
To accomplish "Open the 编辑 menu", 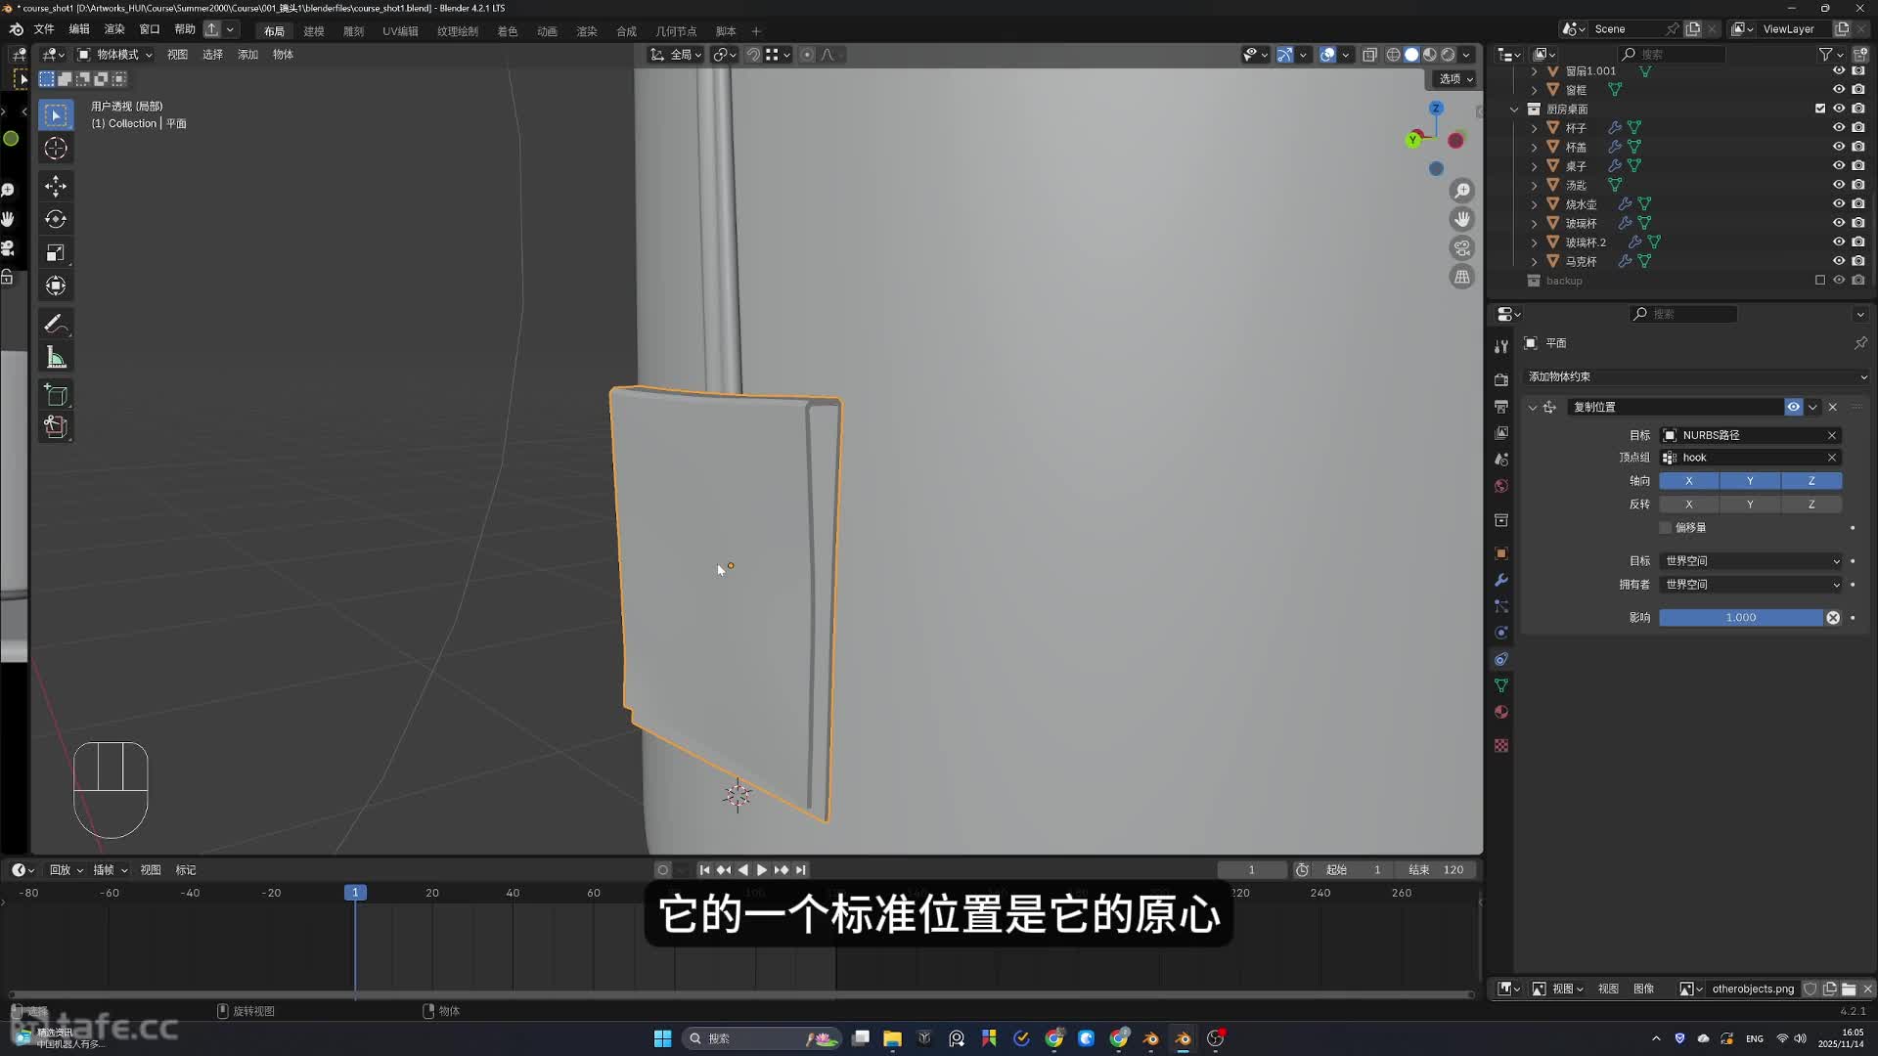I will click(78, 29).
